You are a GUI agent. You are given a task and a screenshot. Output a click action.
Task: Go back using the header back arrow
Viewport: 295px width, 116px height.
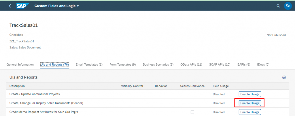click(x=10, y=6)
